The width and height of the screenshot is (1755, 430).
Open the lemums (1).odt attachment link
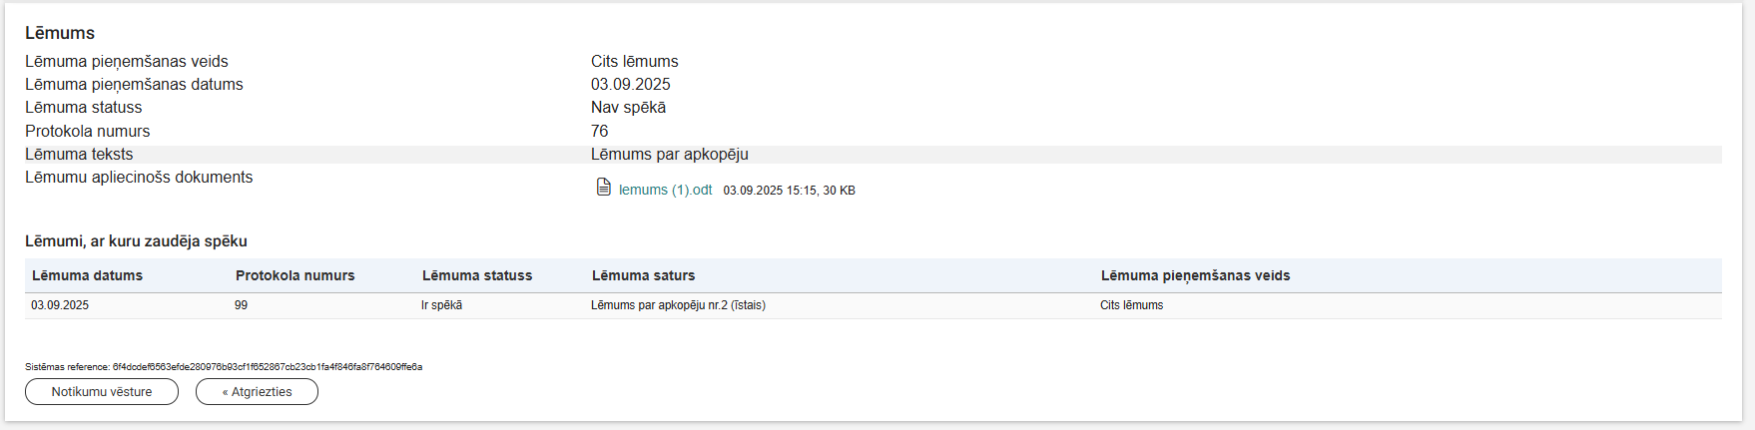tap(665, 190)
